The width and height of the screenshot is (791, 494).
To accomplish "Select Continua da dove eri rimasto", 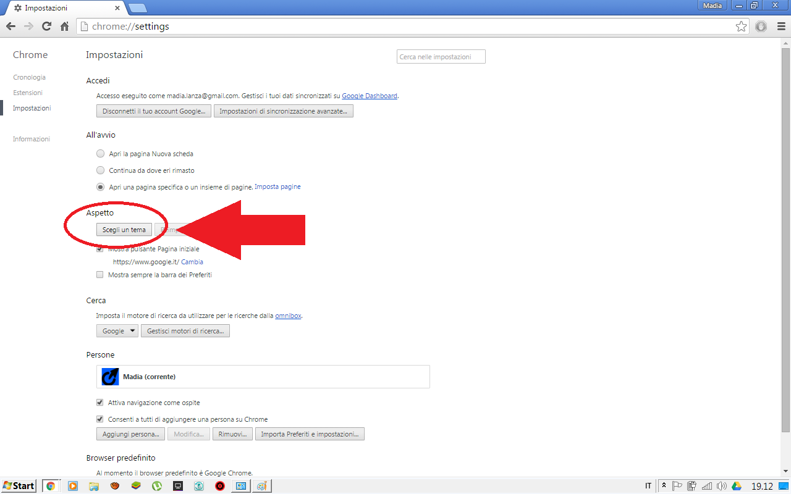I will 100,170.
